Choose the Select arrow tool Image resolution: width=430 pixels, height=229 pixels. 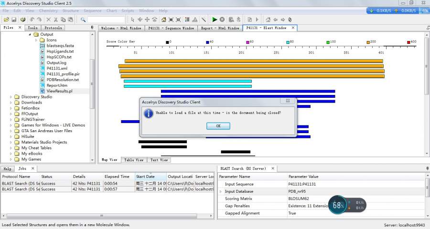[133, 20]
